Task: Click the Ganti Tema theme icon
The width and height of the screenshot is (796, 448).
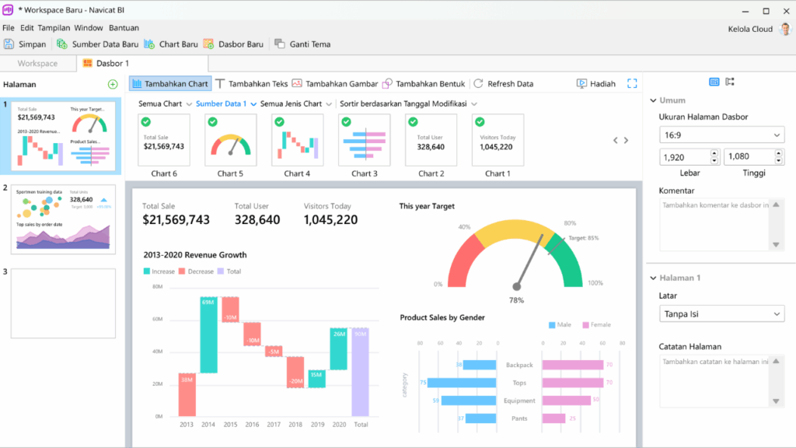Action: click(280, 44)
